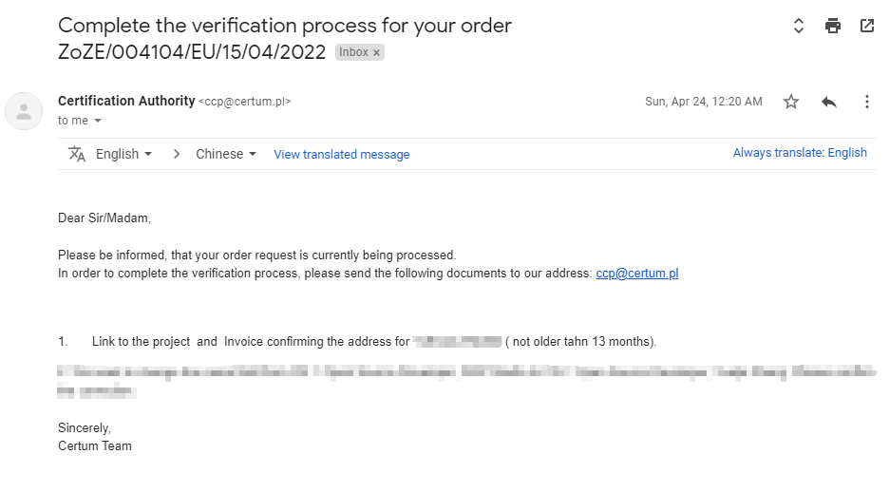Screen dimensions: 889x492
Task: Click the sender name Certification Authority
Action: [126, 101]
